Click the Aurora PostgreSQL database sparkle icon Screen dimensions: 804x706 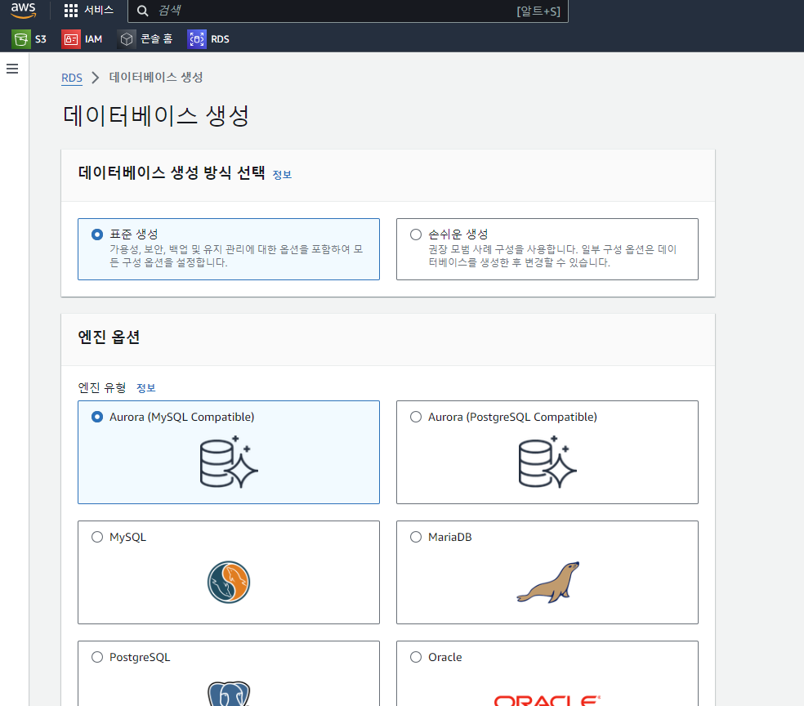547,462
